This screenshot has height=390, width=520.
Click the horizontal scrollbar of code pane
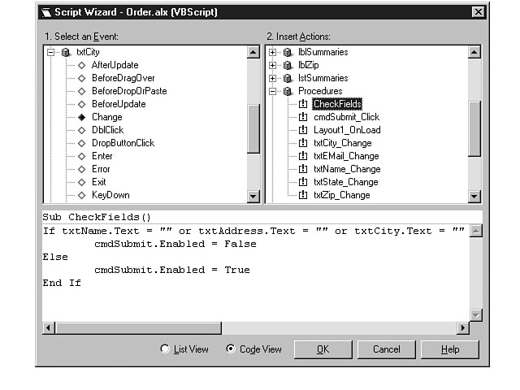click(x=244, y=327)
